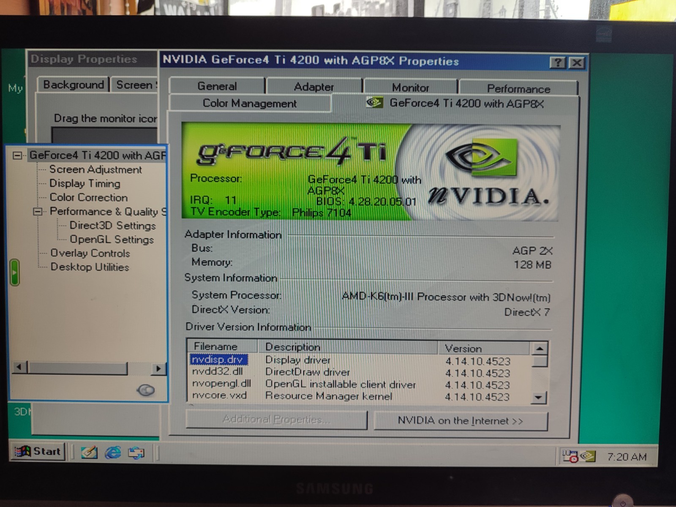Open the General tab

217,86
